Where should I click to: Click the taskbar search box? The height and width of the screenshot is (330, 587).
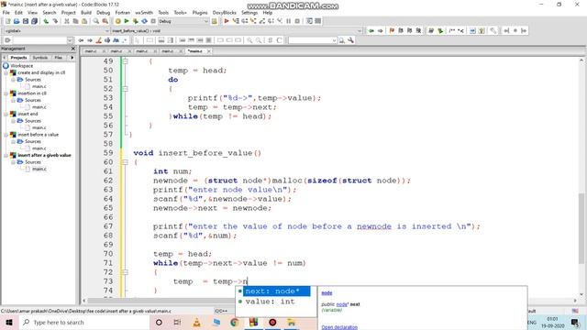(x=83, y=322)
